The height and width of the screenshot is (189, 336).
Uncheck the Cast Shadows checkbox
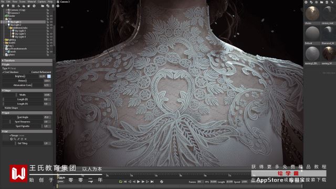pos(4,72)
